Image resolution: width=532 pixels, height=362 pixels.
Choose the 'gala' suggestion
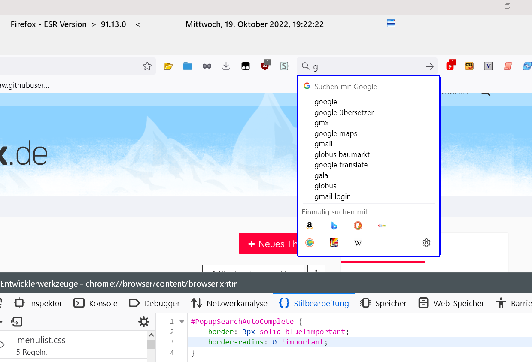pos(368,175)
